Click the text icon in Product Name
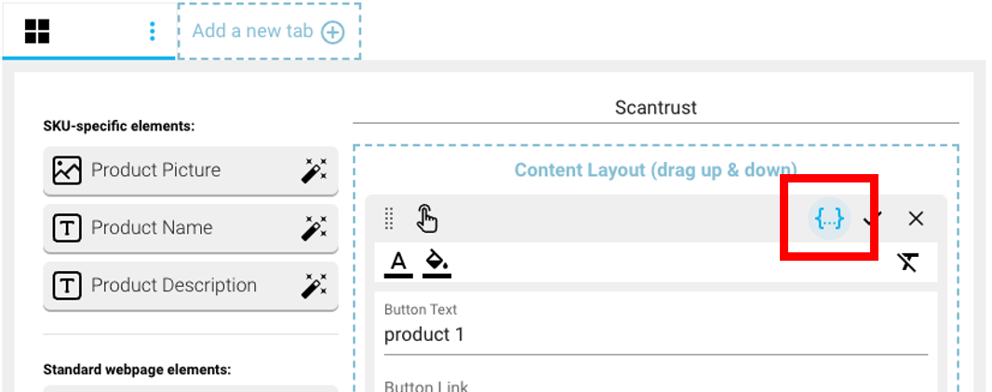Image resolution: width=992 pixels, height=392 pixels. point(67,228)
